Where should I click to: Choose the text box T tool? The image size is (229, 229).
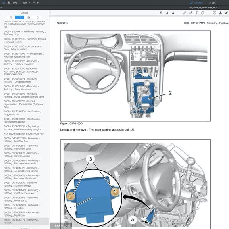tap(197, 13)
